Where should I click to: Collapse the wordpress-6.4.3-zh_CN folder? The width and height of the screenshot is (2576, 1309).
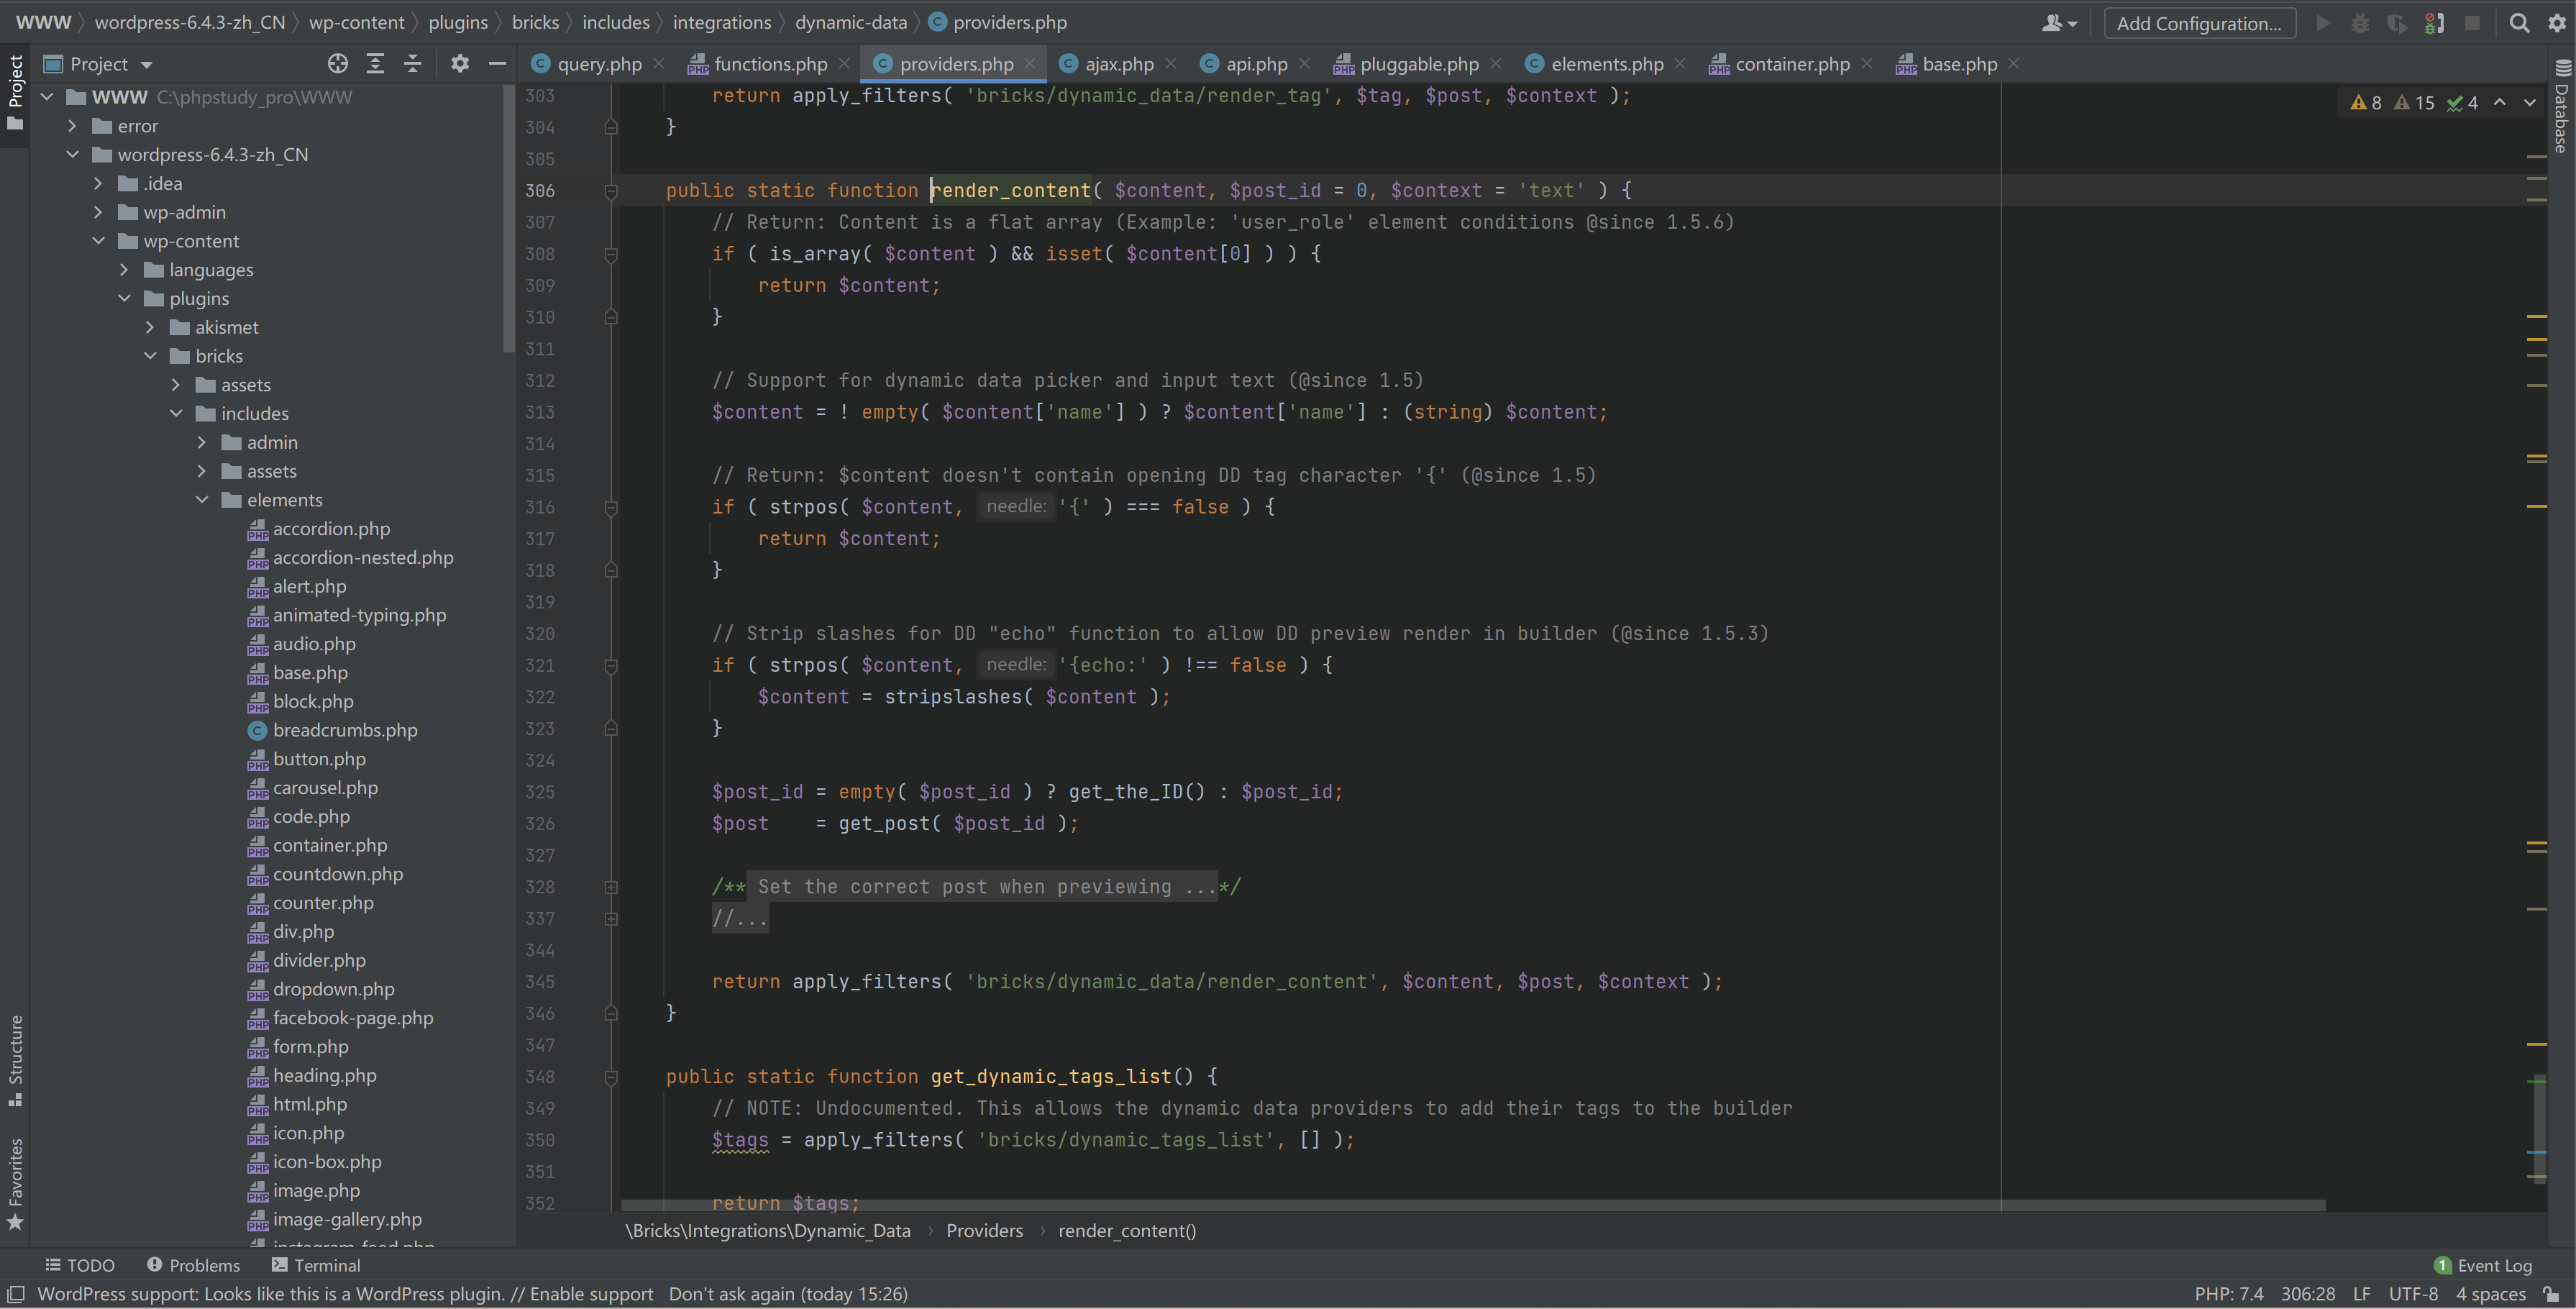coord(72,155)
